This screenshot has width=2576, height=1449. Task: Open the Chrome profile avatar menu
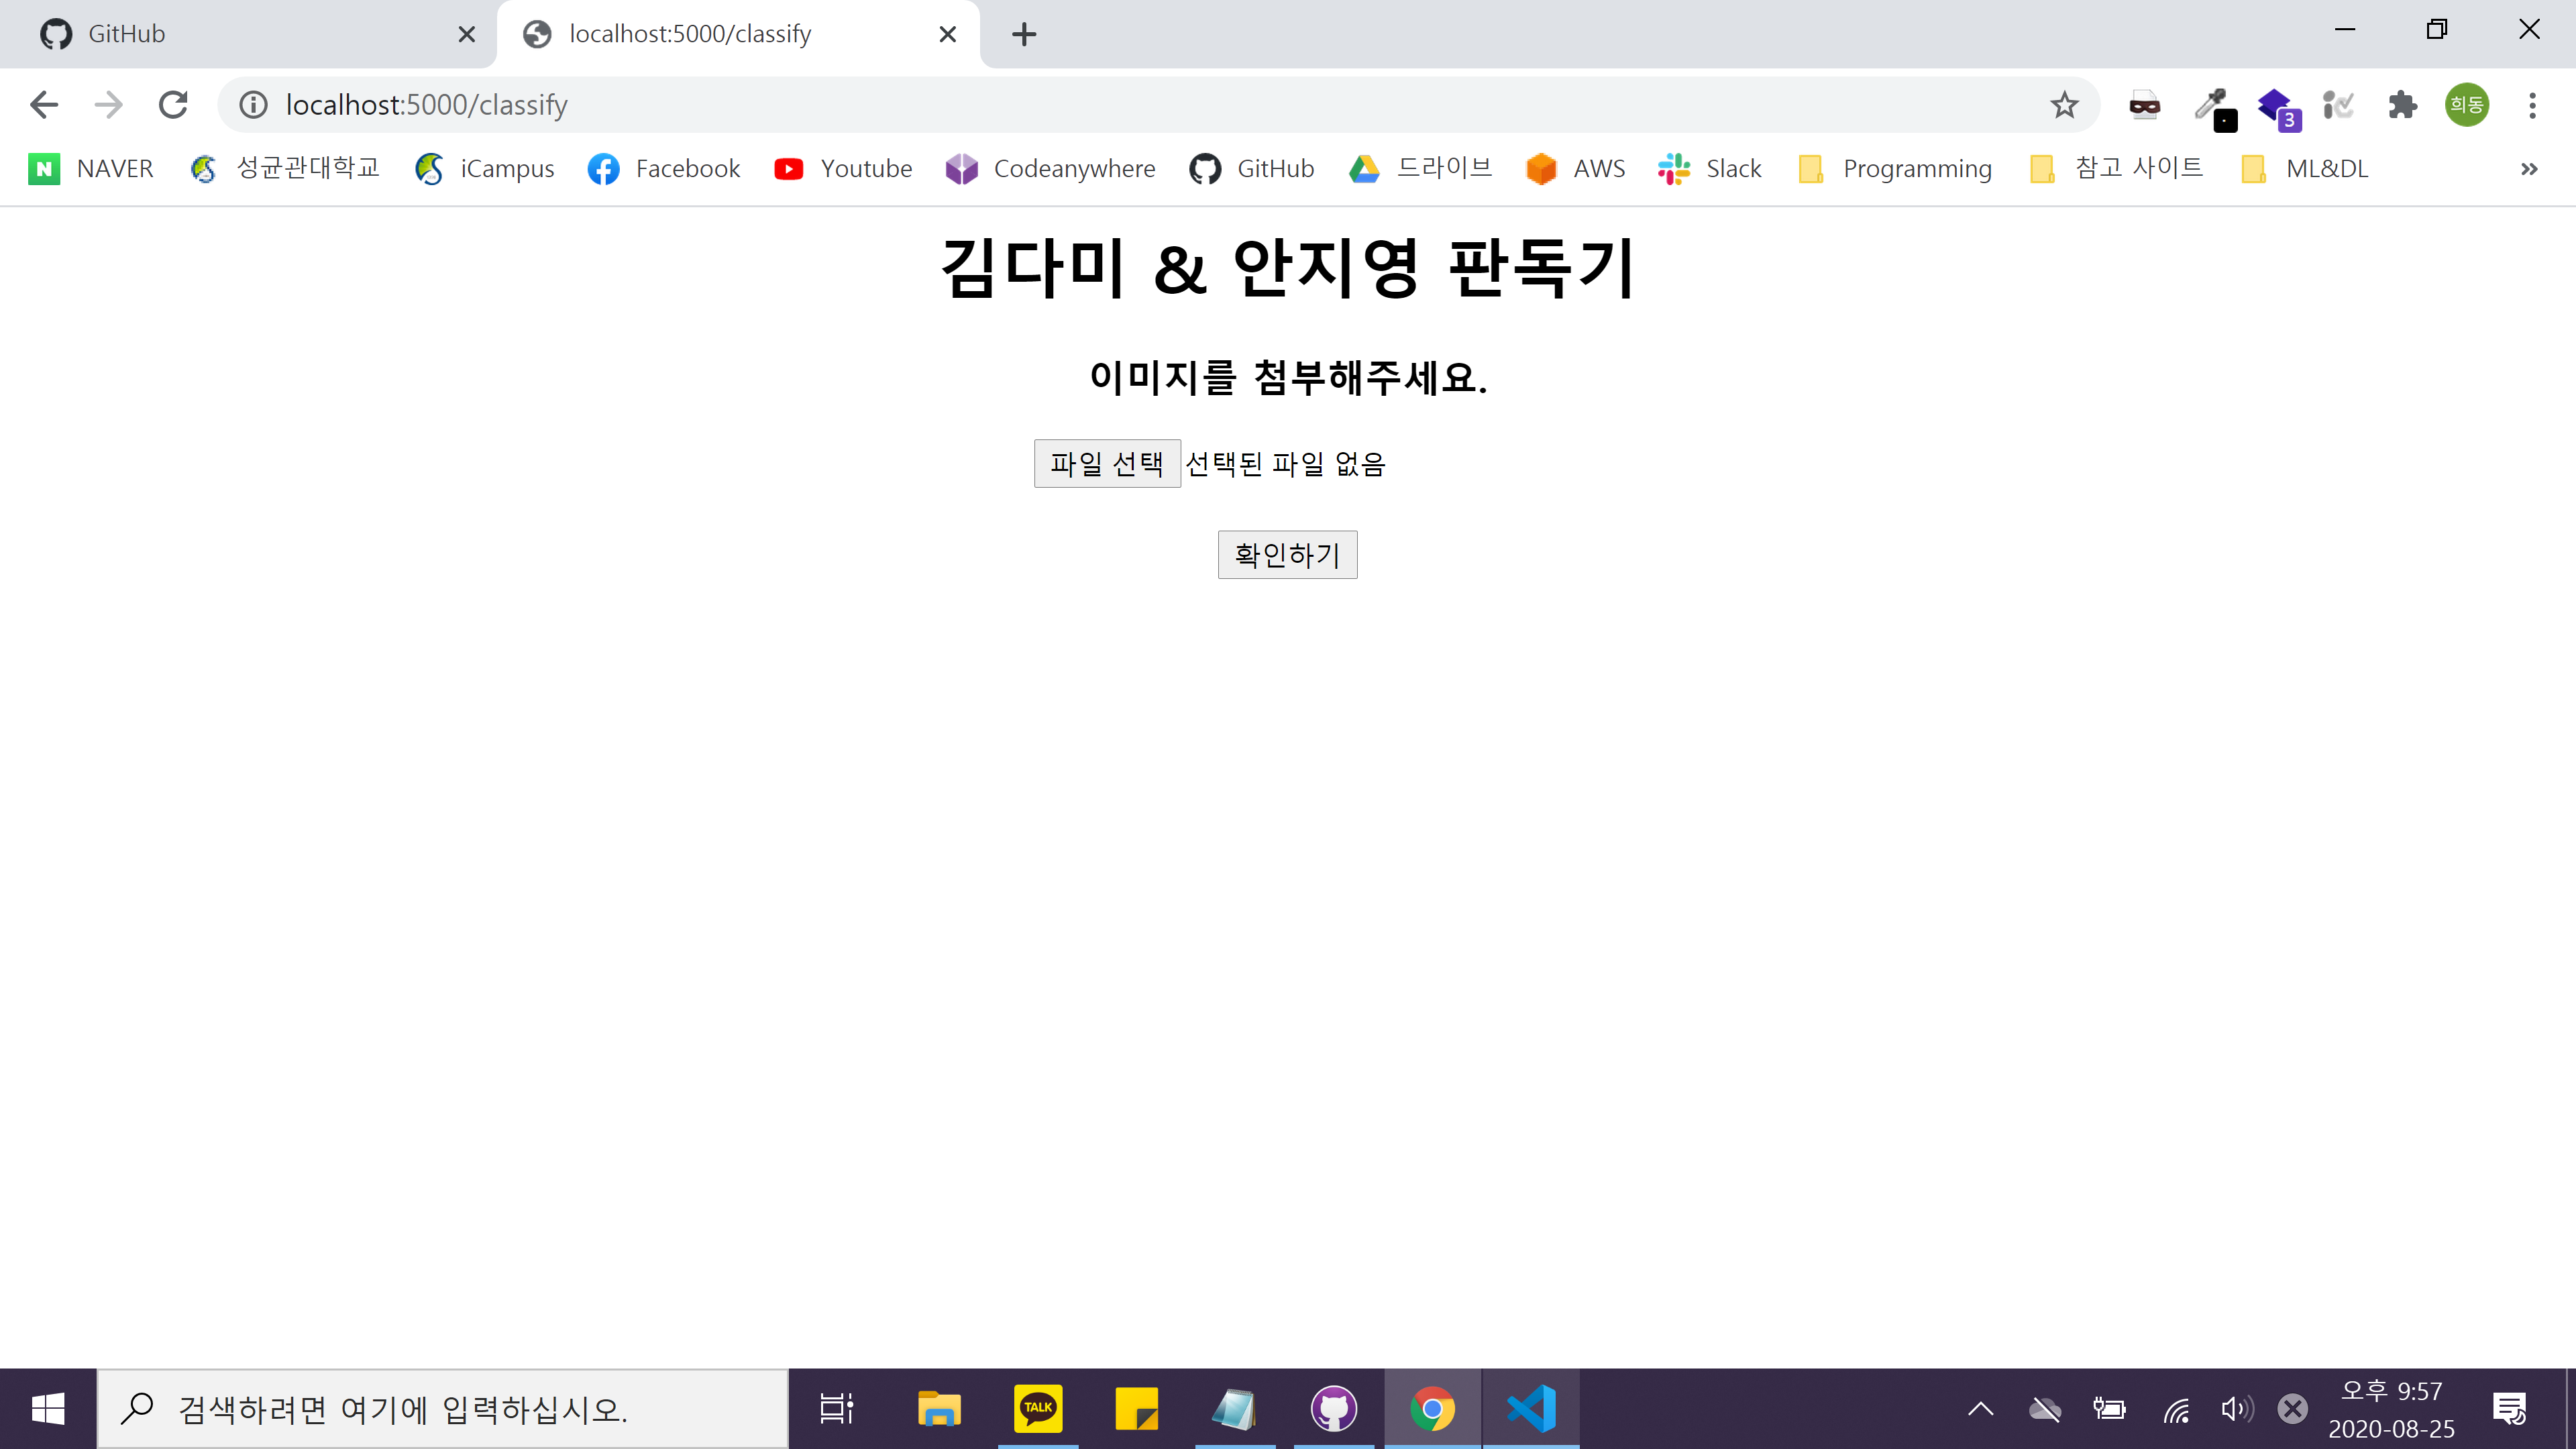click(2467, 105)
